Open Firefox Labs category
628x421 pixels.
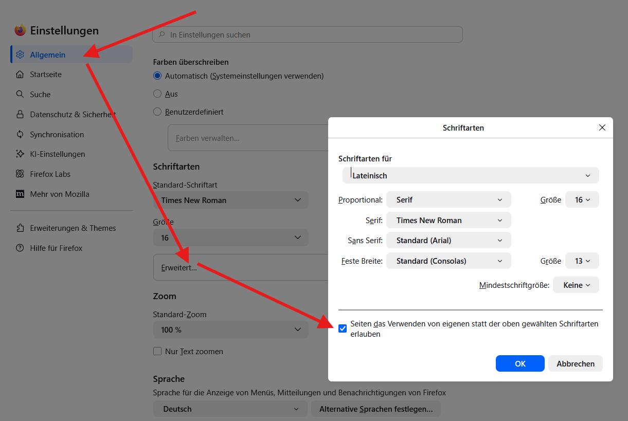[x=71, y=174]
